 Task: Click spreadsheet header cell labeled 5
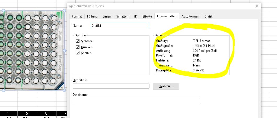click(x=27, y=113)
